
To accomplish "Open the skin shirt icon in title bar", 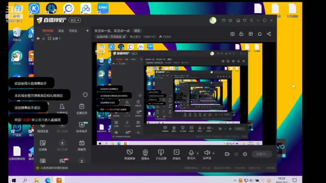I will [x=245, y=20].
